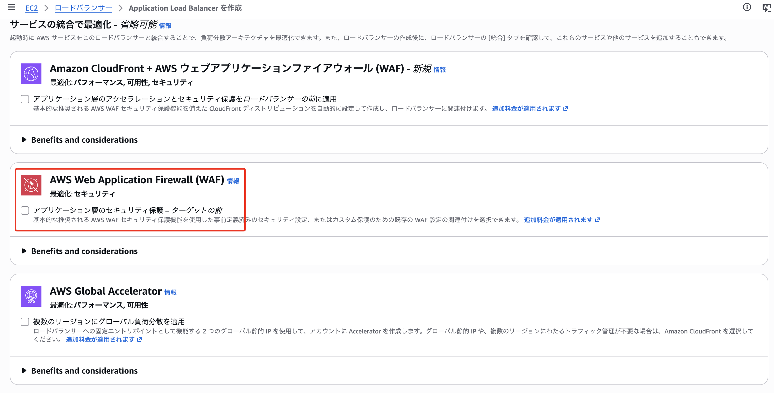
Task: Enable the Global Accelerator multi-region load balancing checkbox
Action: (x=25, y=322)
